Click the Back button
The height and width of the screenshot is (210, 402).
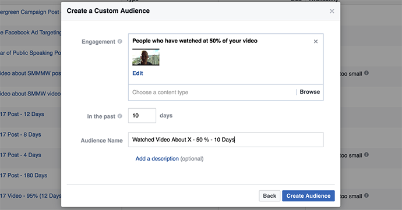click(269, 196)
